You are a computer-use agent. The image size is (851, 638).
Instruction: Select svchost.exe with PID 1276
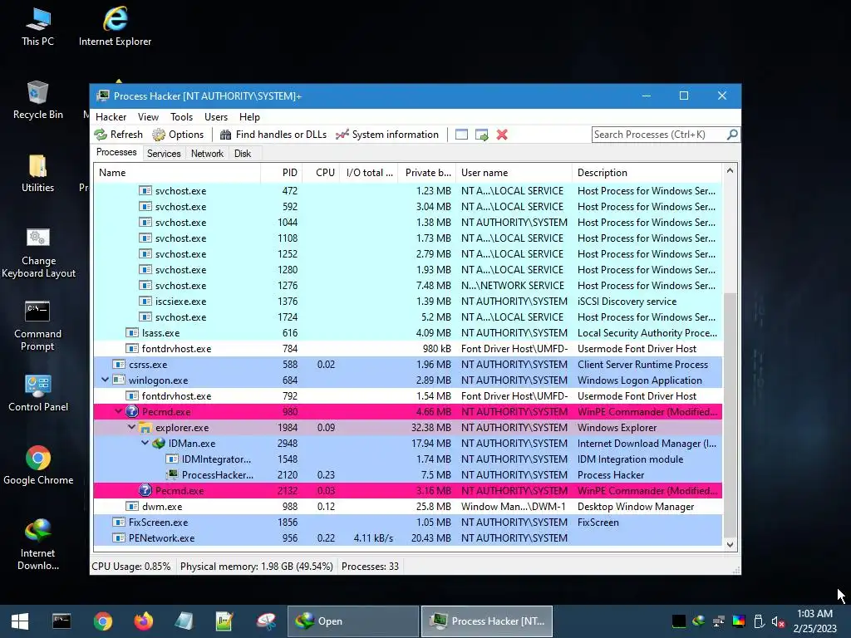pos(408,286)
